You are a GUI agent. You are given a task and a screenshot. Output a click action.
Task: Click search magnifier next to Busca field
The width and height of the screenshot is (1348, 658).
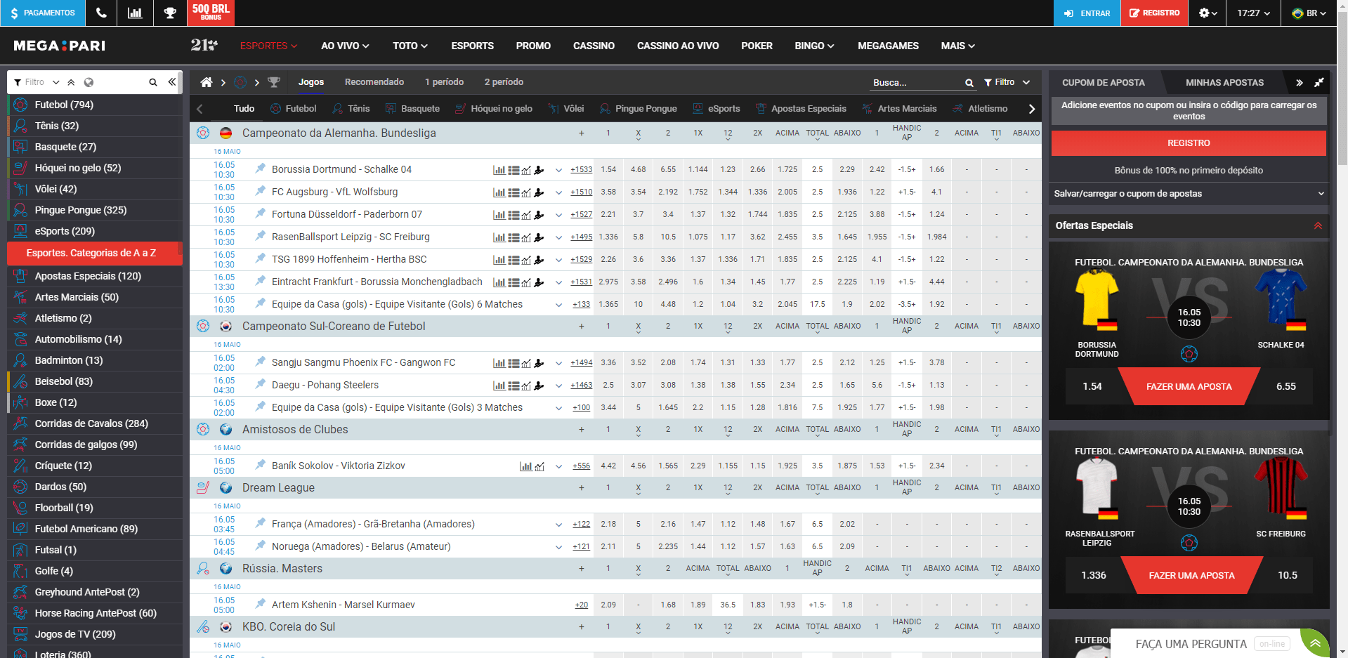tap(969, 83)
